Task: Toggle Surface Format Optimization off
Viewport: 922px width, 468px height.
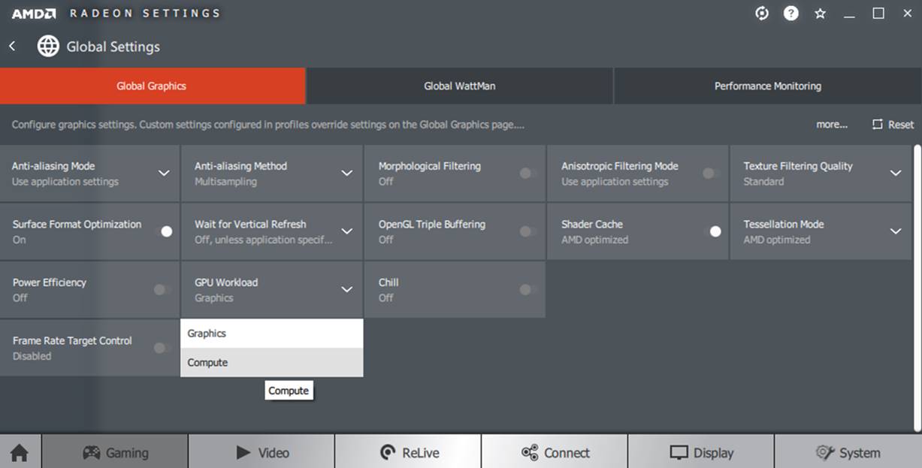Action: pyautogui.click(x=162, y=231)
